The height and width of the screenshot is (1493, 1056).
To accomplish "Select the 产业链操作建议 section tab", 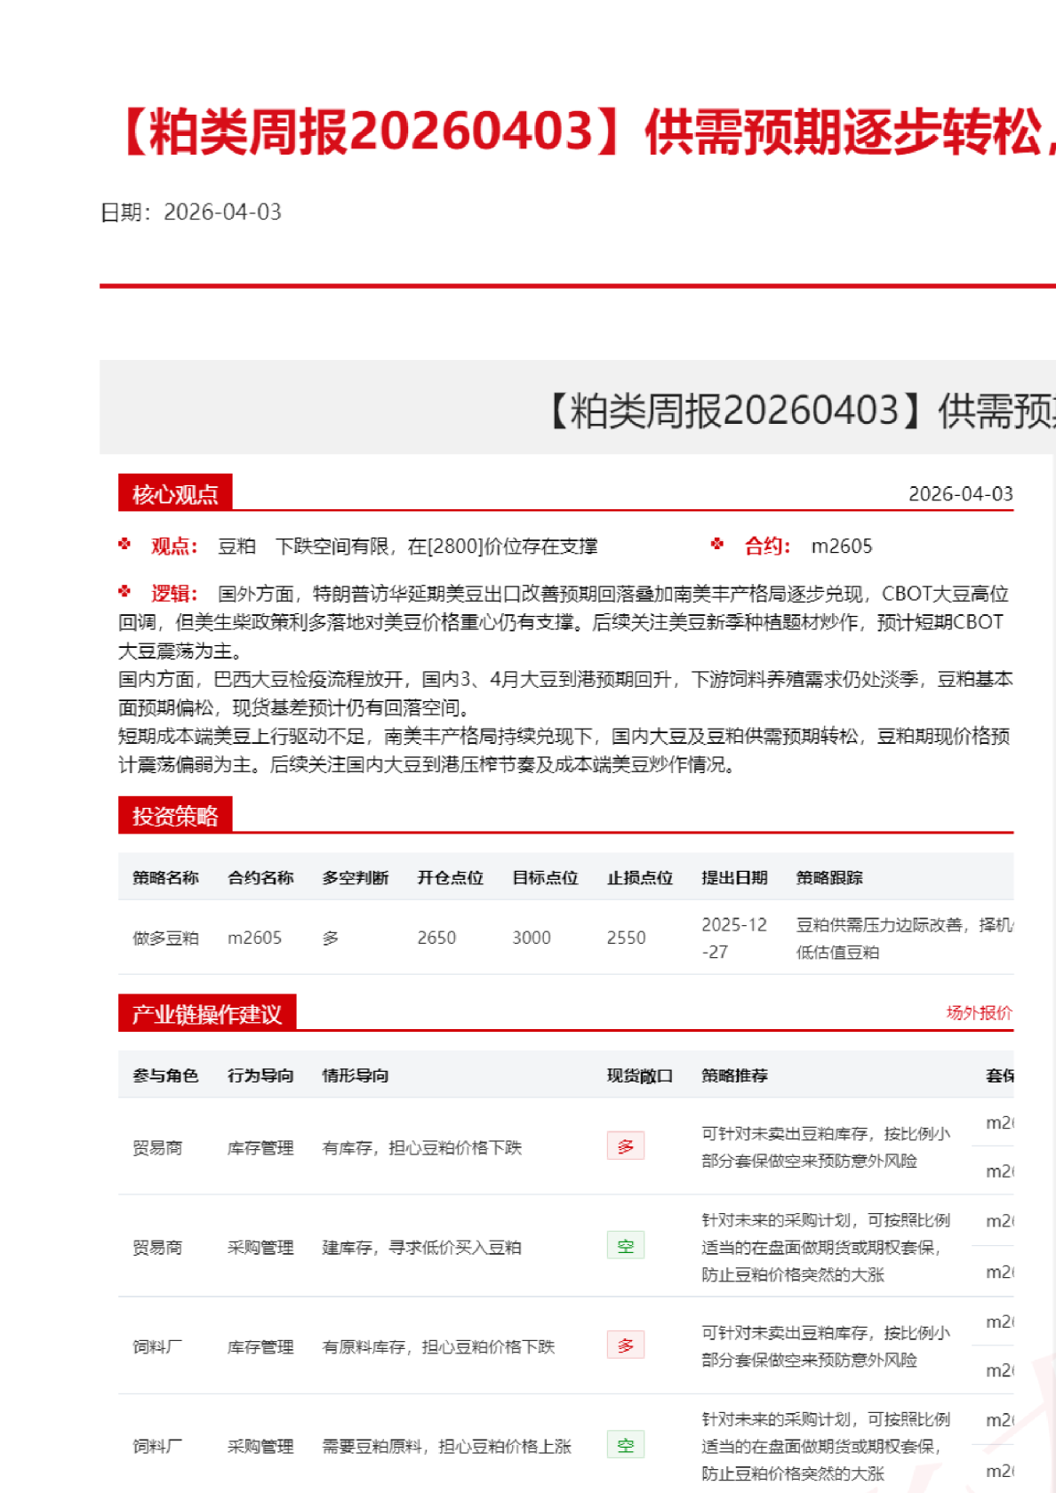I will (206, 1014).
